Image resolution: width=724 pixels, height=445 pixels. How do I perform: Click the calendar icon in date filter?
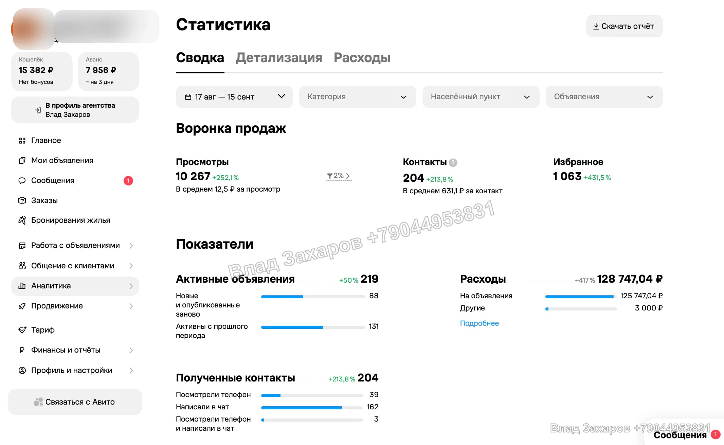(x=188, y=97)
